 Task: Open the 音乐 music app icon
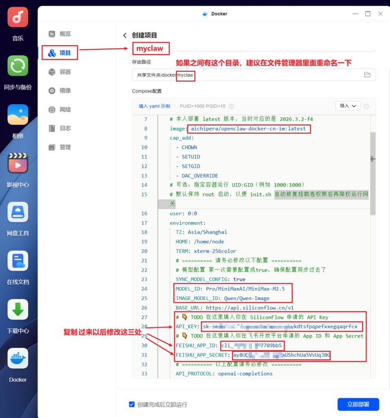18,17
